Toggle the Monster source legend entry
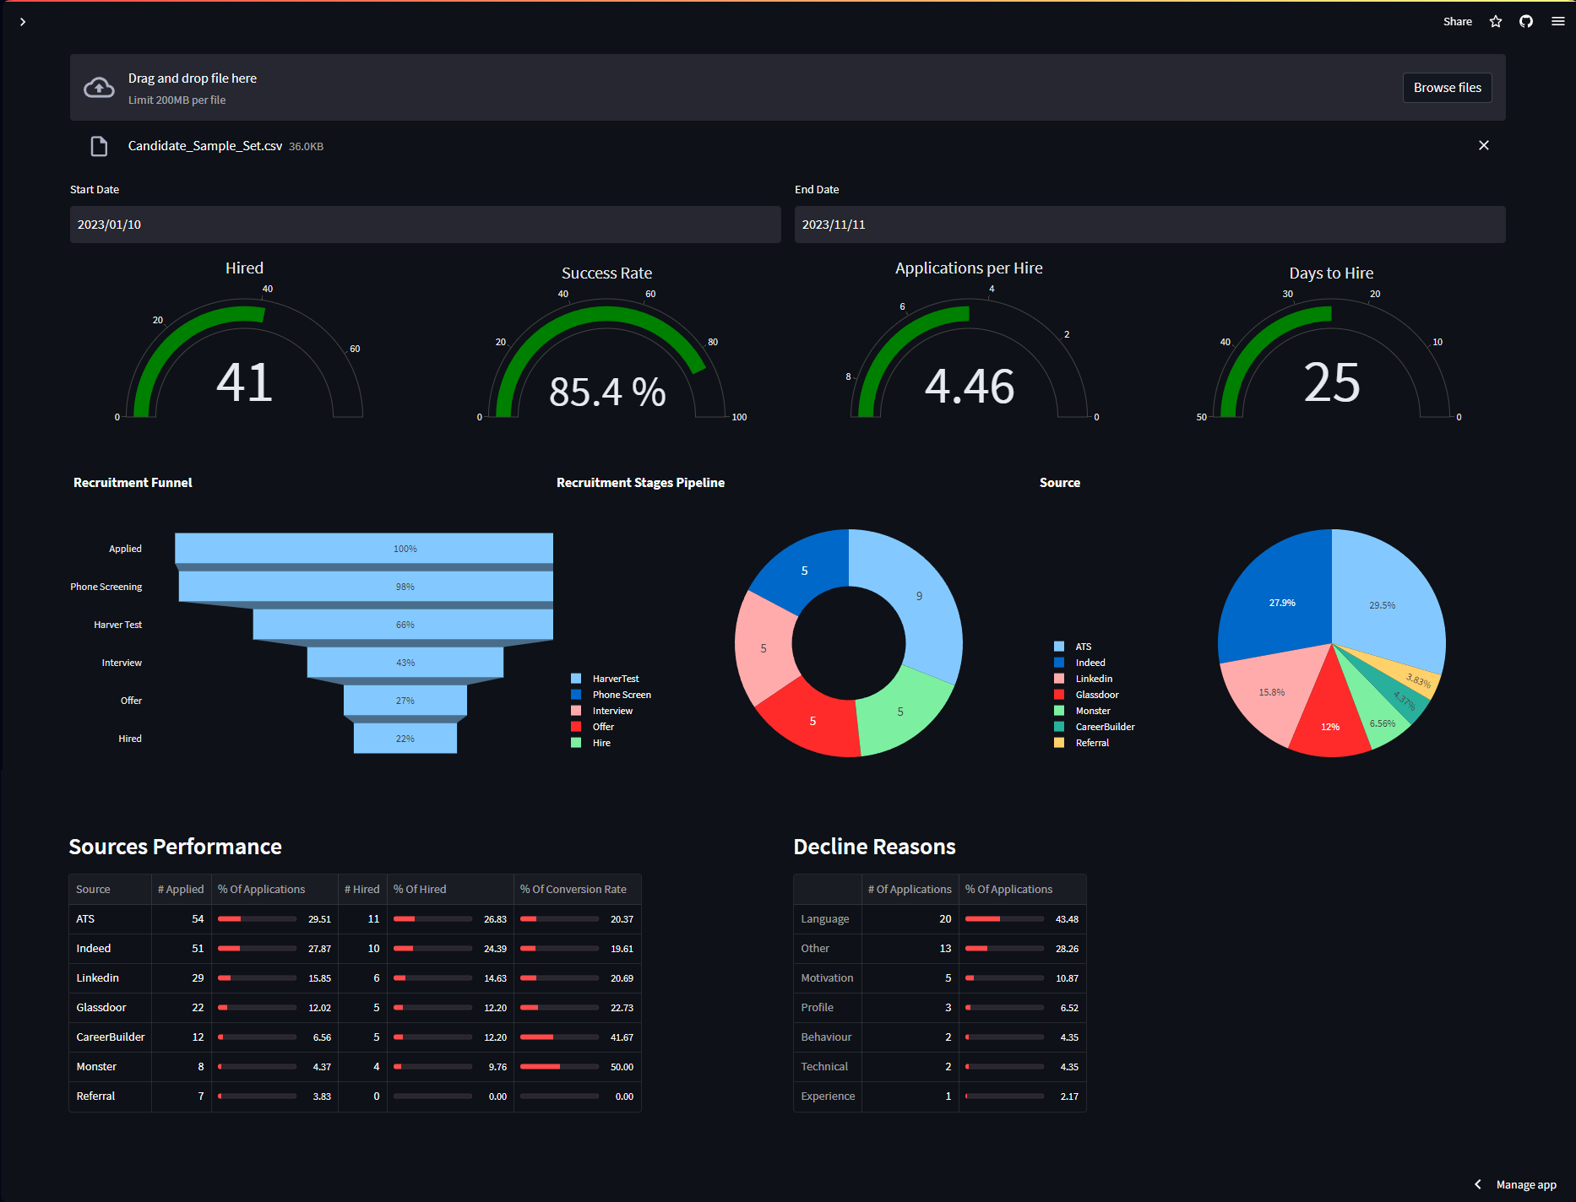This screenshot has height=1202, width=1576. tap(1083, 711)
